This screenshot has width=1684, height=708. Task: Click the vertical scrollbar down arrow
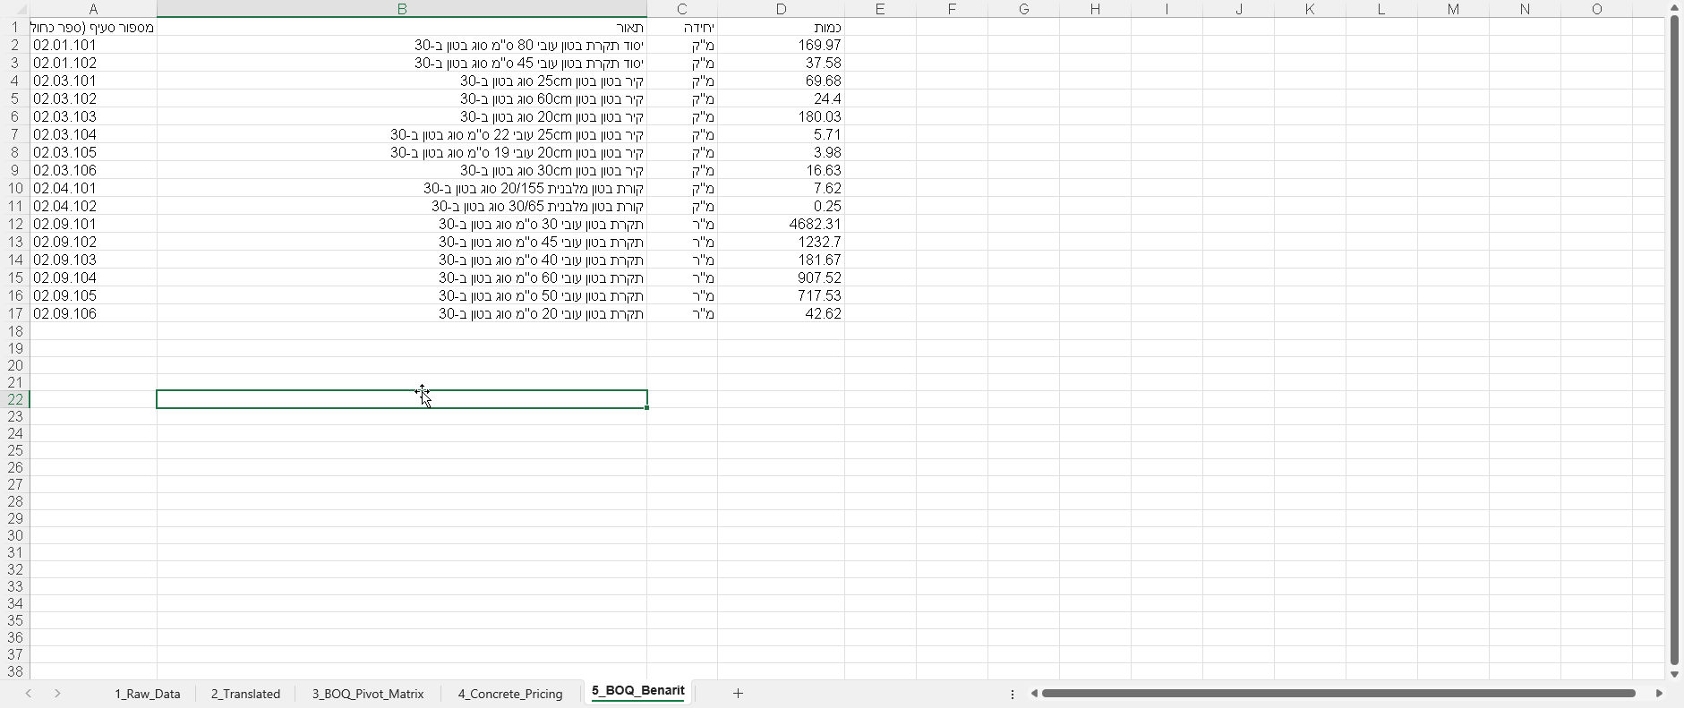pyautogui.click(x=1674, y=674)
